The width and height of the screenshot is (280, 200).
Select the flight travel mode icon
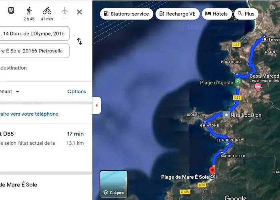(65, 11)
